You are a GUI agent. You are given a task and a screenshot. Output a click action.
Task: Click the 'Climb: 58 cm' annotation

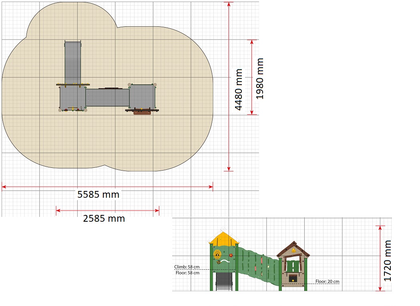tap(187, 267)
